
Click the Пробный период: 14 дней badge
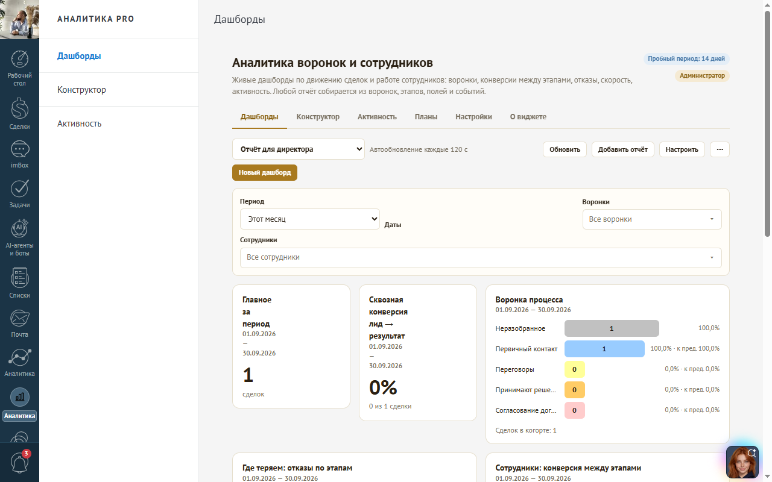pyautogui.click(x=686, y=59)
